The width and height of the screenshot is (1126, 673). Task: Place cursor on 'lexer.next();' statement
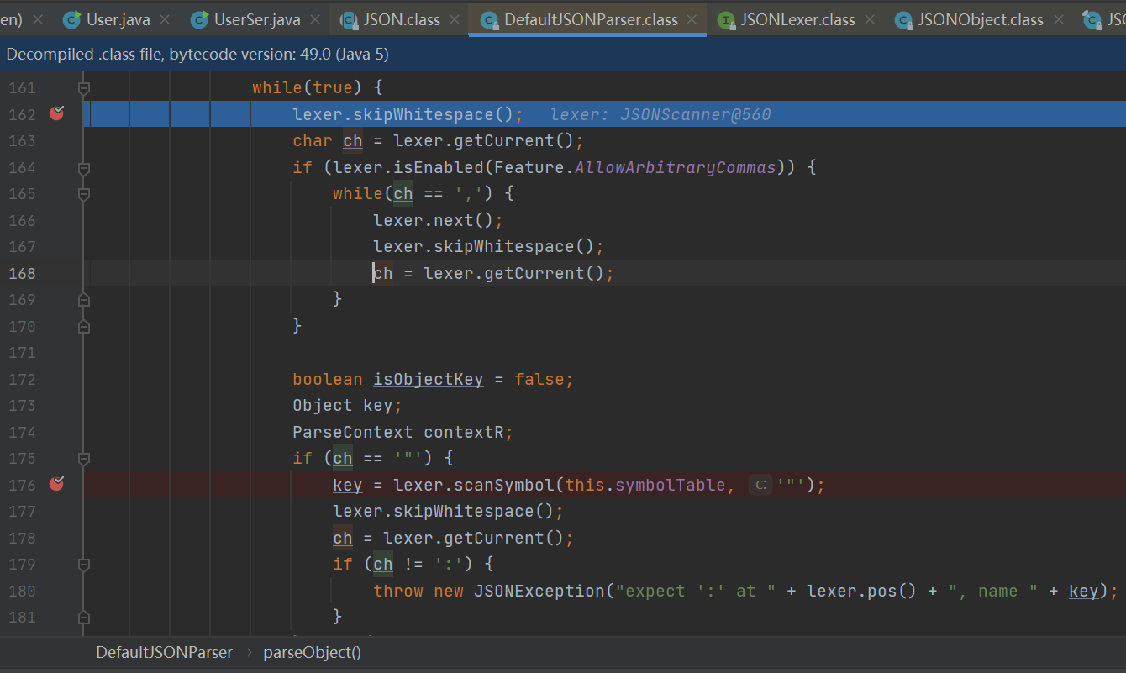point(438,220)
